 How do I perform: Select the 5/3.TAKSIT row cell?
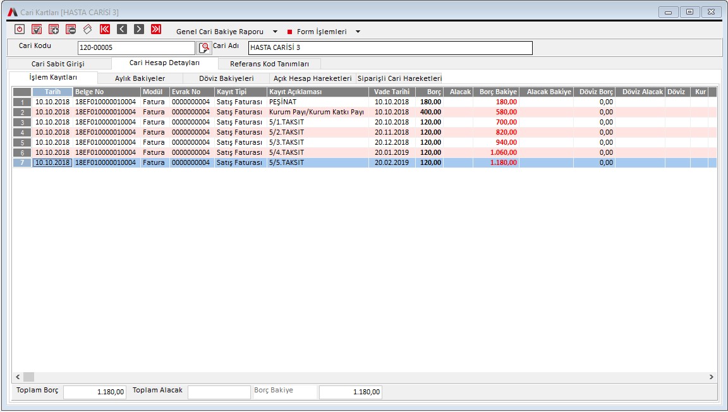point(318,143)
